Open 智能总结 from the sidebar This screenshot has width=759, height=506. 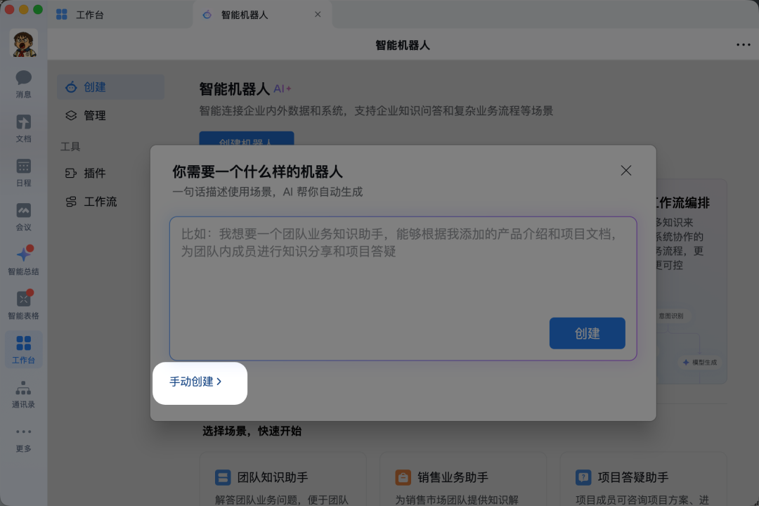tap(23, 260)
